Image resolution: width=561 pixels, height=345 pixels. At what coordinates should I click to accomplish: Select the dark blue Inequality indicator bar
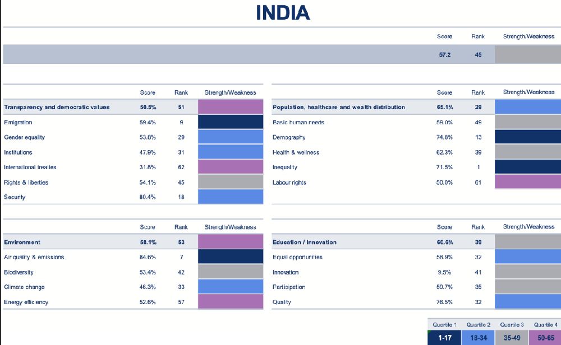point(527,167)
